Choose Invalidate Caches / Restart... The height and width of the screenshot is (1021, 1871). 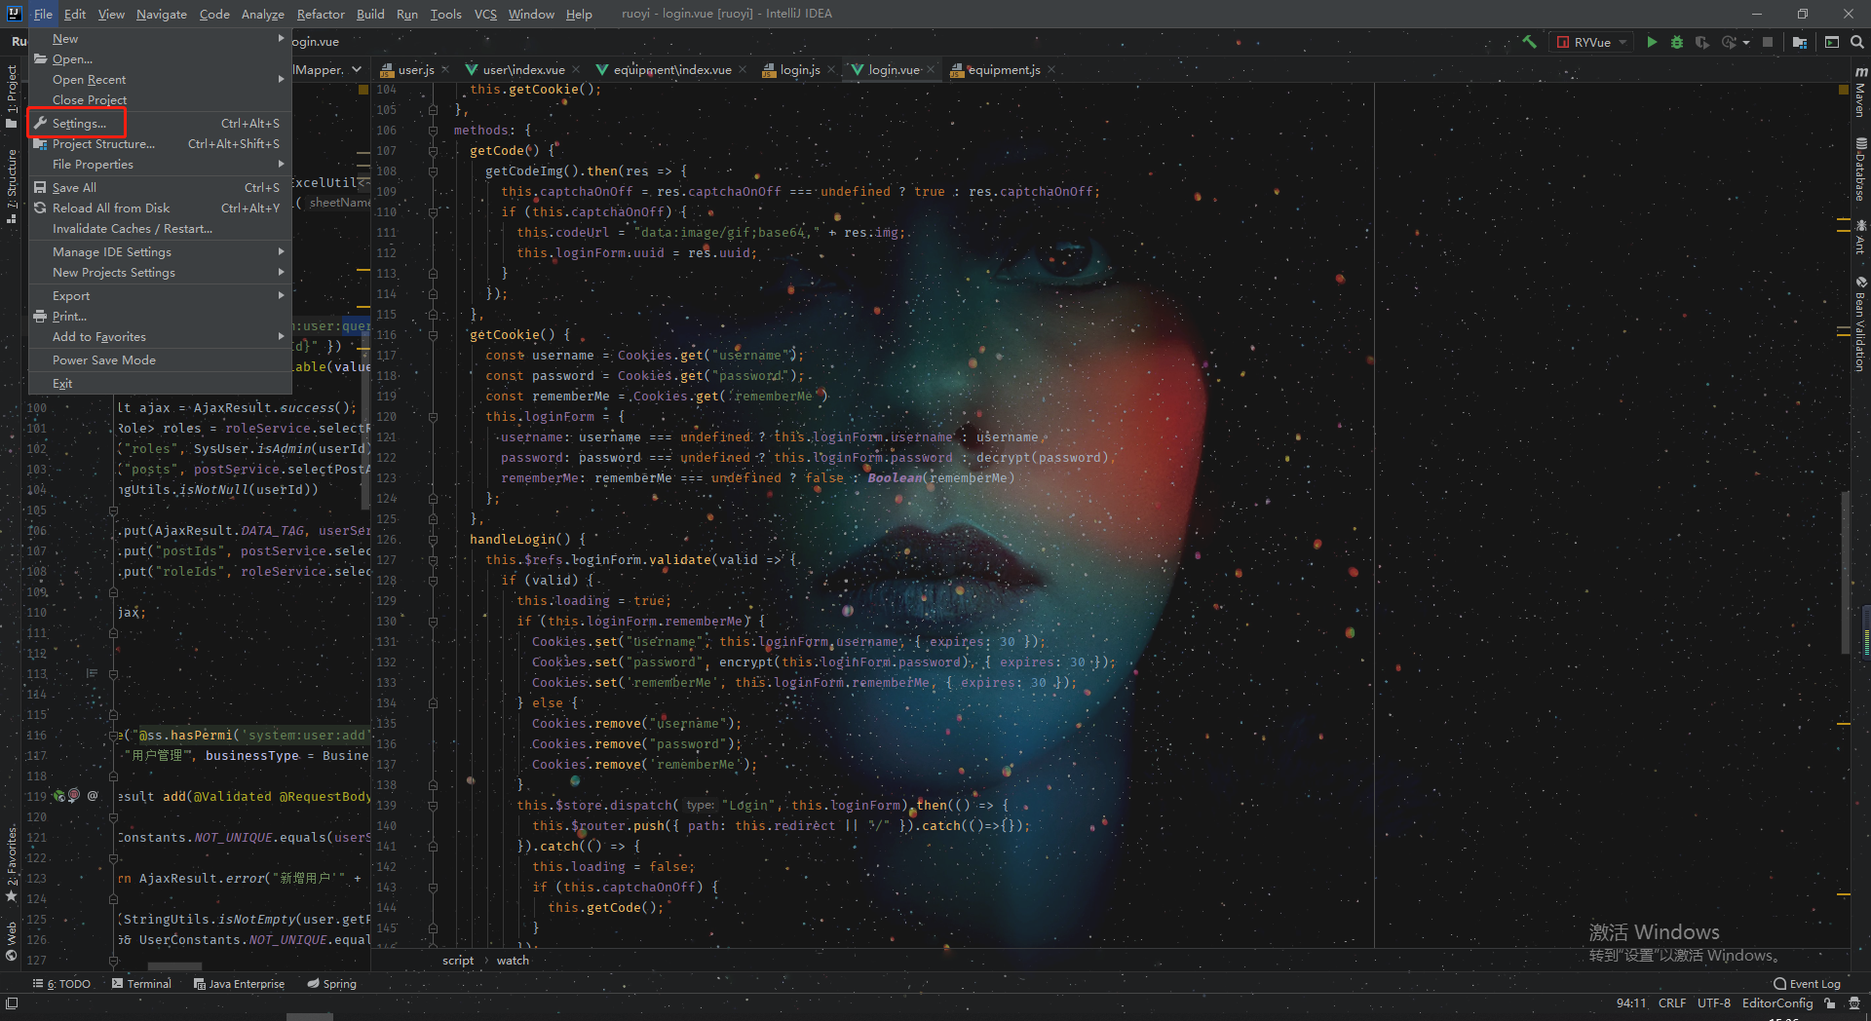click(x=160, y=229)
